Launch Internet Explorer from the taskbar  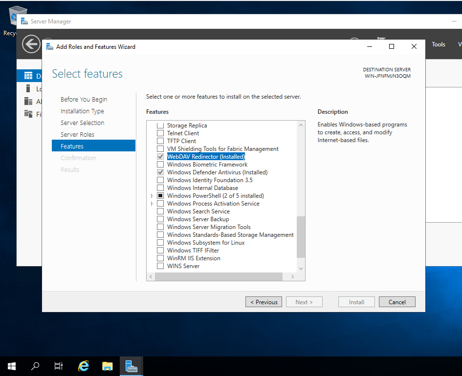pos(84,366)
